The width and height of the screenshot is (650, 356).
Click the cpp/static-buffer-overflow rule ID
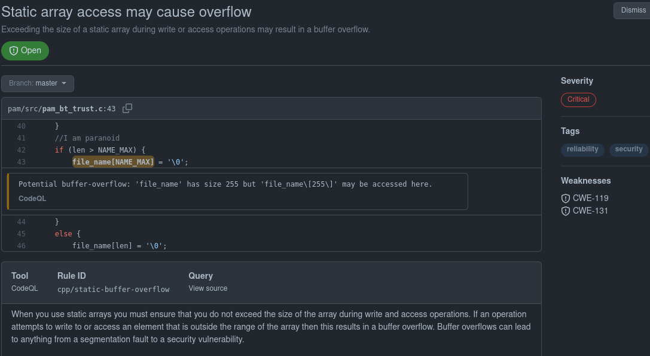point(113,289)
